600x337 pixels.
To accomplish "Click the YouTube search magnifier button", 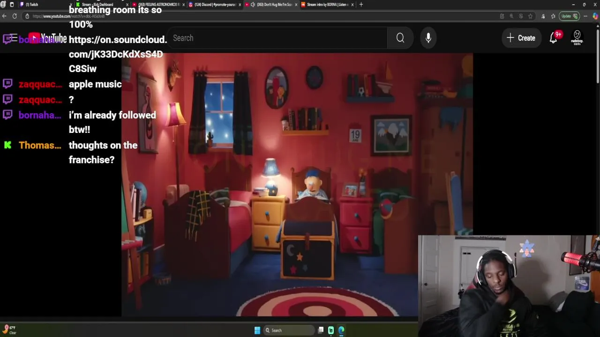I will 400,38.
